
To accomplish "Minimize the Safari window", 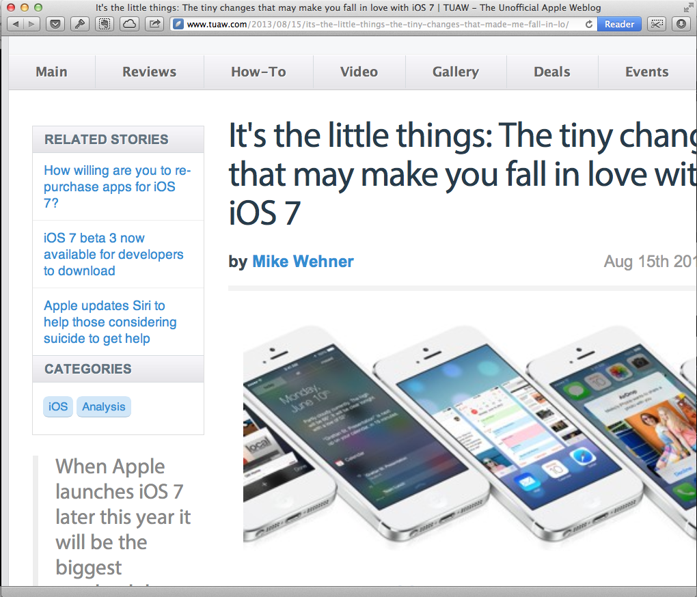I will point(25,8).
